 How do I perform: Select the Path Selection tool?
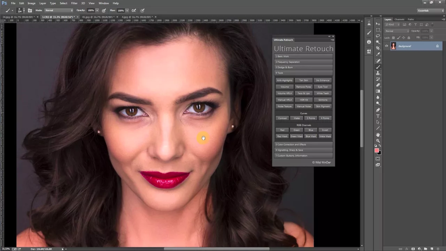[378, 122]
